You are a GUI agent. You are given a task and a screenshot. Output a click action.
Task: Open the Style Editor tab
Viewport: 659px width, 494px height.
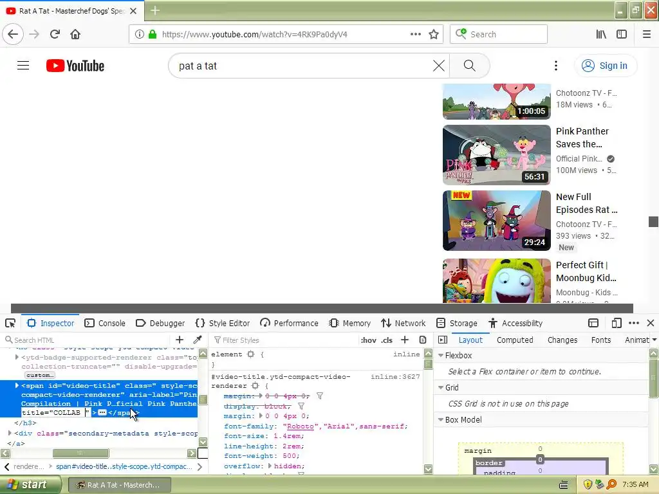pos(223,323)
